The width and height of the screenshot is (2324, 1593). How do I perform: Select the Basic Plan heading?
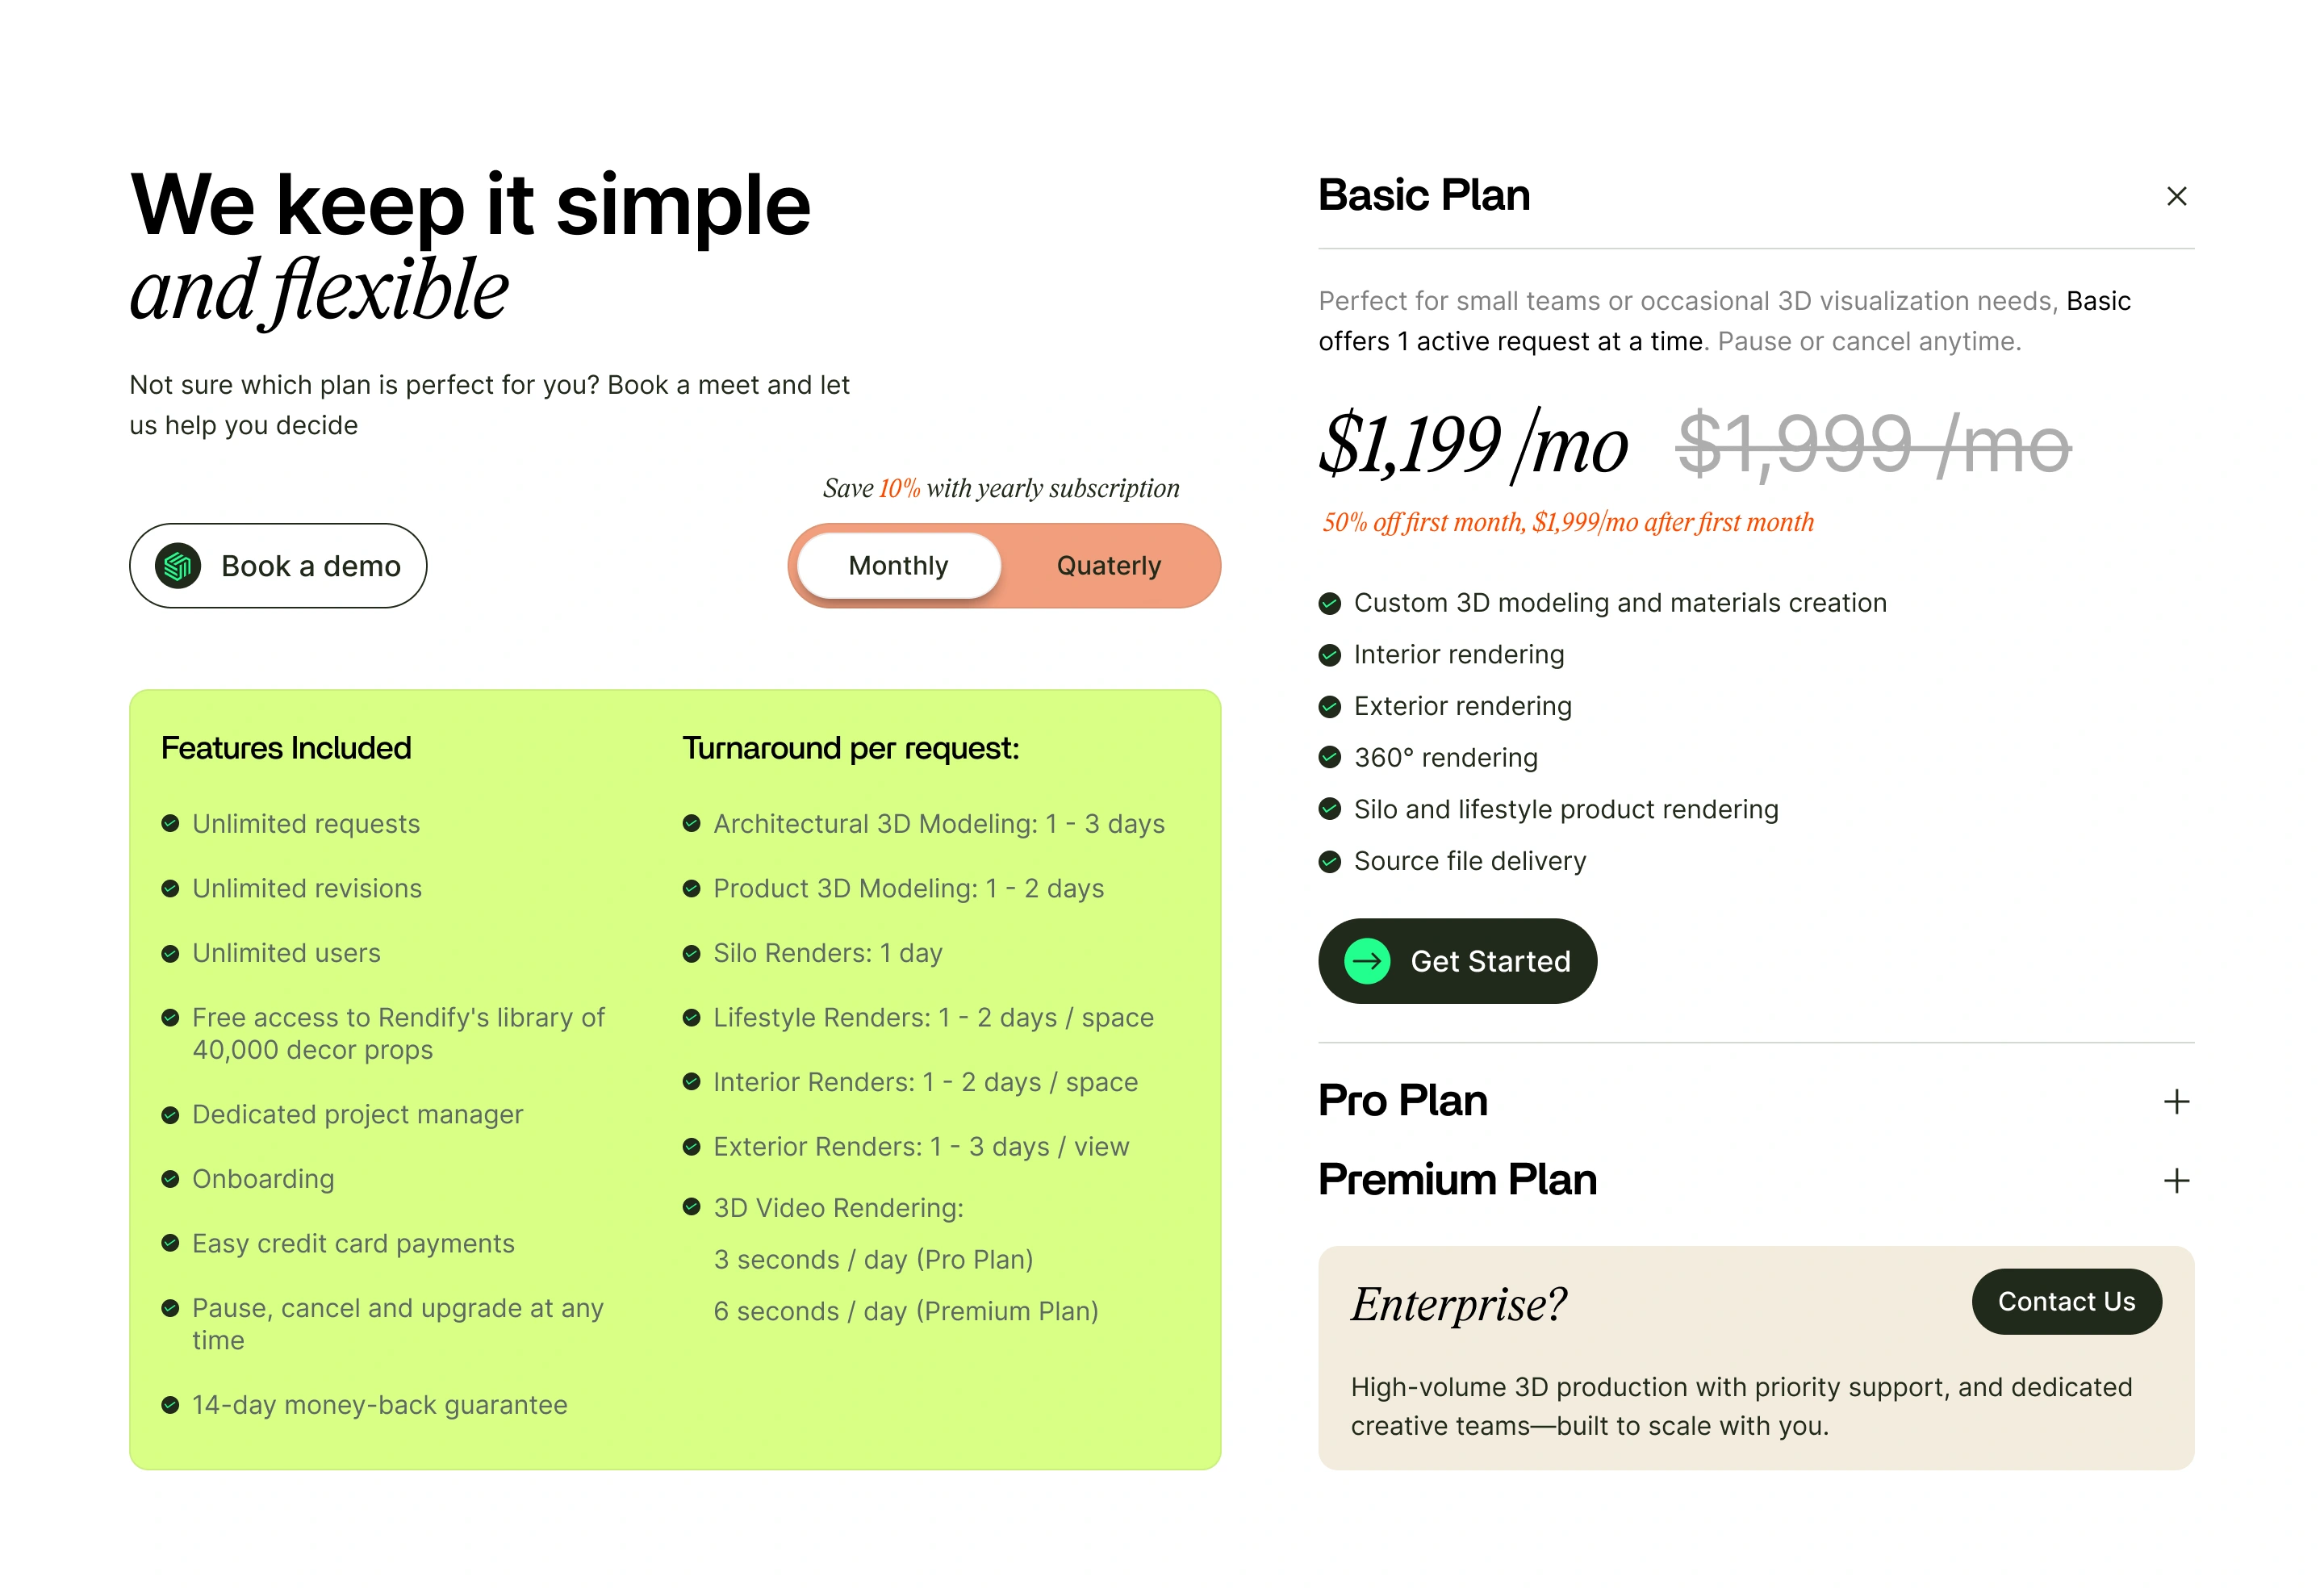click(x=1424, y=195)
